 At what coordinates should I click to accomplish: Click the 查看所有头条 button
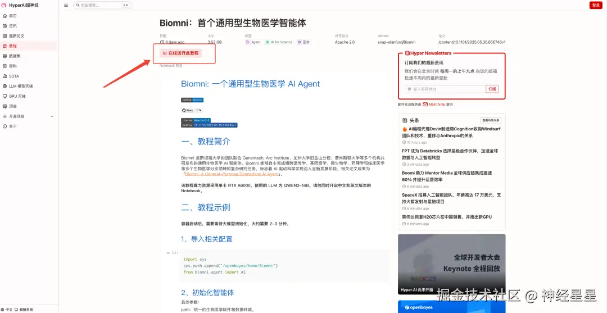point(491,120)
